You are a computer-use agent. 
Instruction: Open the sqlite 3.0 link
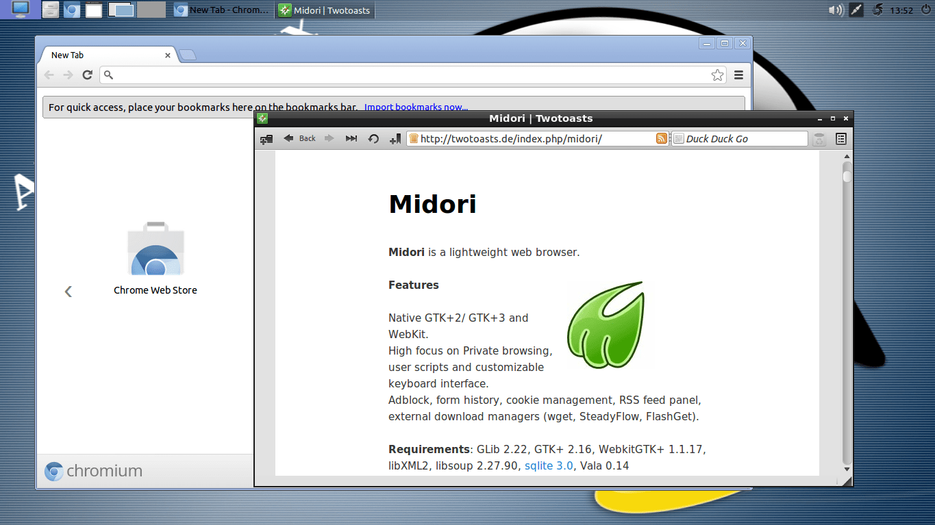point(549,465)
